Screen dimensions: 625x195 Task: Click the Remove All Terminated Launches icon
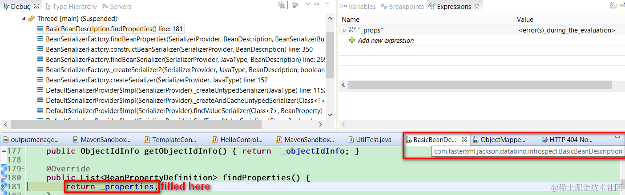pos(281,5)
